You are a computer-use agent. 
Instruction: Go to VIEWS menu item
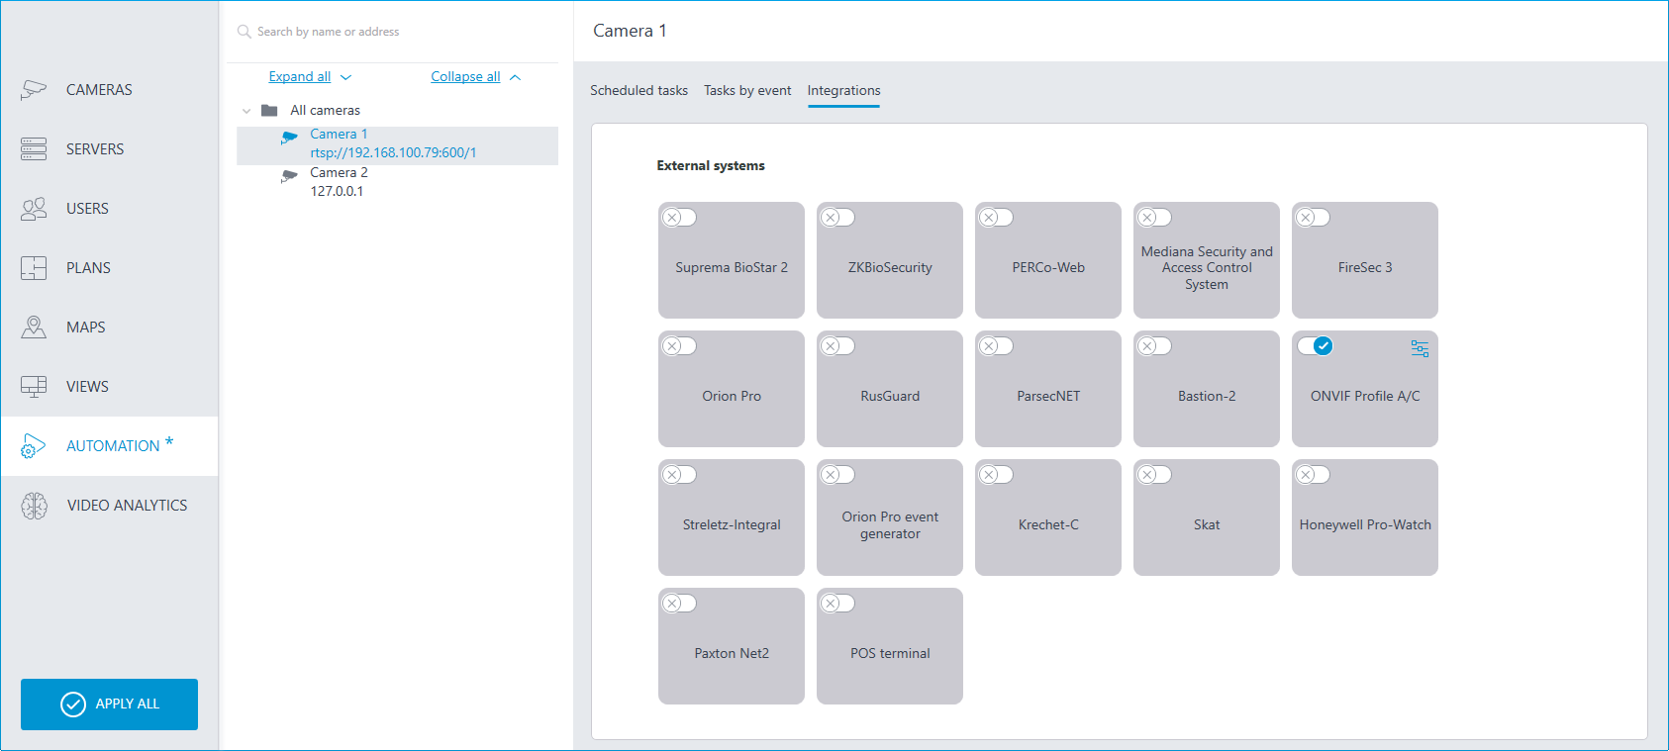[109, 387]
